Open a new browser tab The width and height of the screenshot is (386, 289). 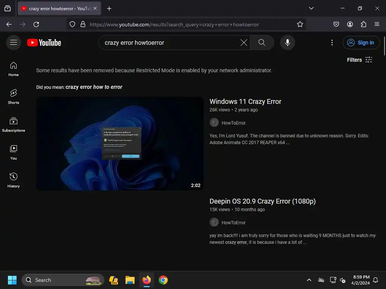pyautogui.click(x=109, y=8)
